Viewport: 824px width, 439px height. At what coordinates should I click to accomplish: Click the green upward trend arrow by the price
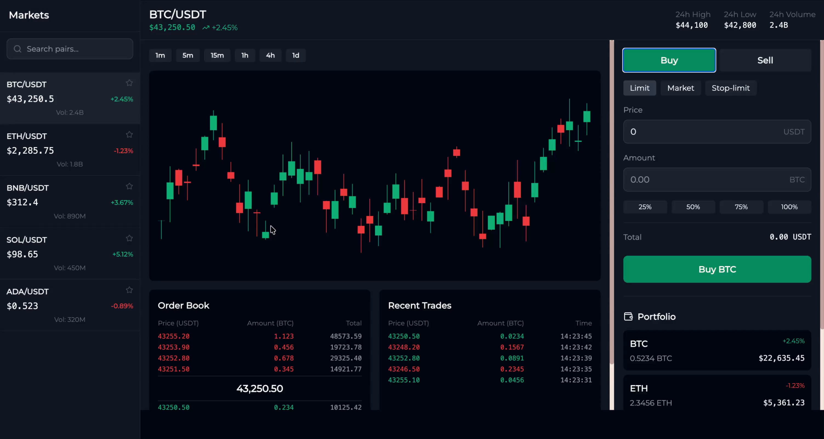206,27
